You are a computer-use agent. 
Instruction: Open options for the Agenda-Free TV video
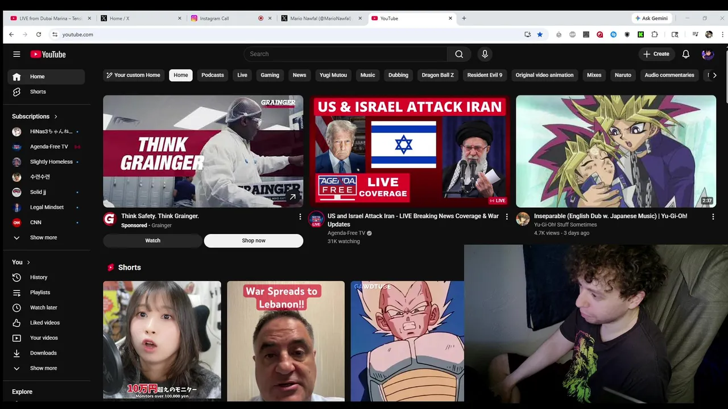click(507, 216)
